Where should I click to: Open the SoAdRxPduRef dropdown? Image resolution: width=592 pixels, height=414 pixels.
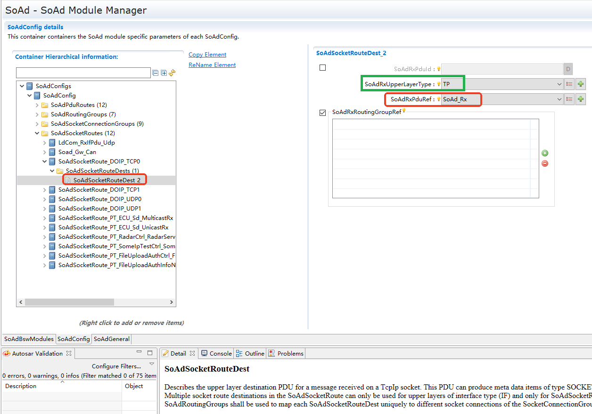point(559,99)
